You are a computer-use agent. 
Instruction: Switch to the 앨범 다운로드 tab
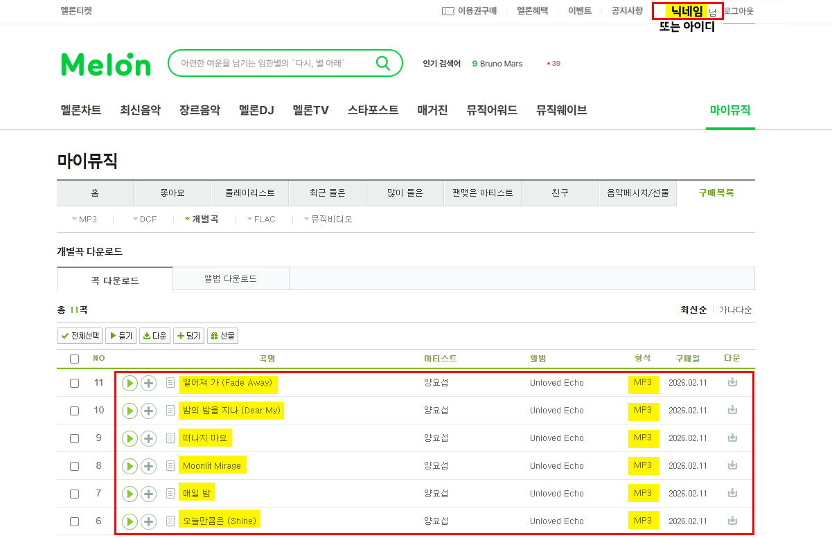click(x=231, y=279)
